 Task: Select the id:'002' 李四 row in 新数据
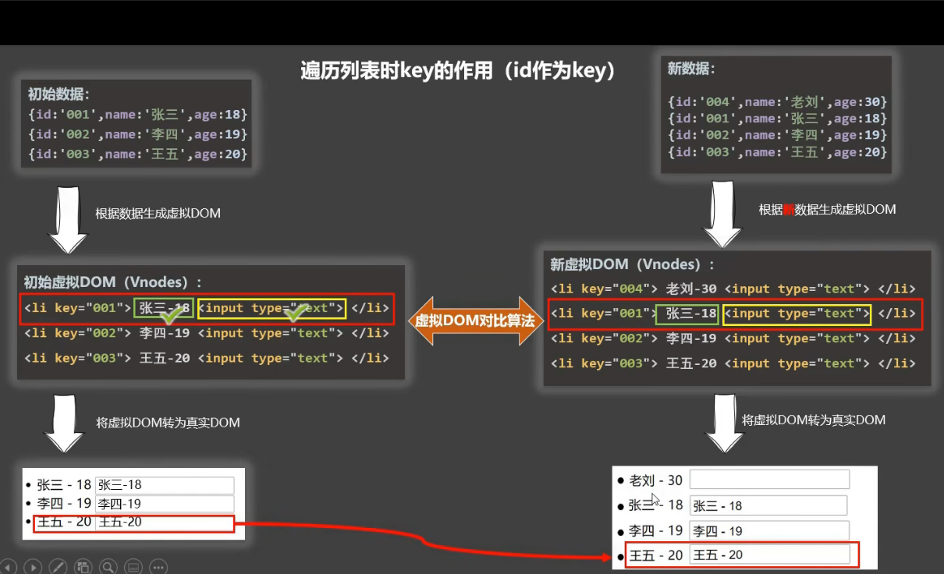click(x=778, y=136)
